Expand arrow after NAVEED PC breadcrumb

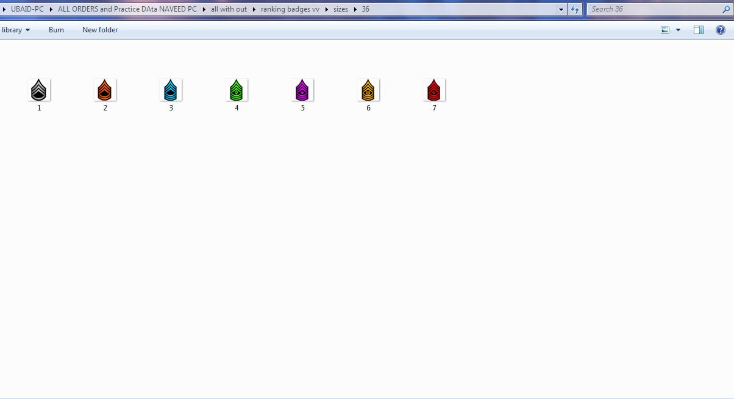click(204, 9)
